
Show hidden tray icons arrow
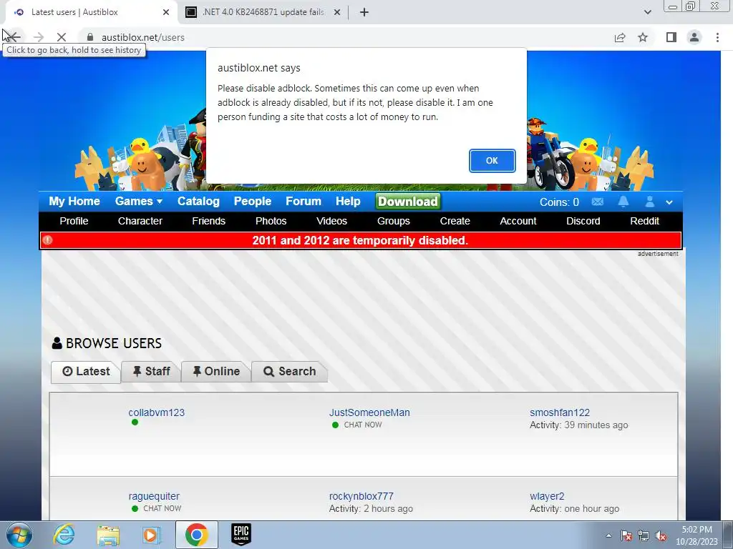608,535
